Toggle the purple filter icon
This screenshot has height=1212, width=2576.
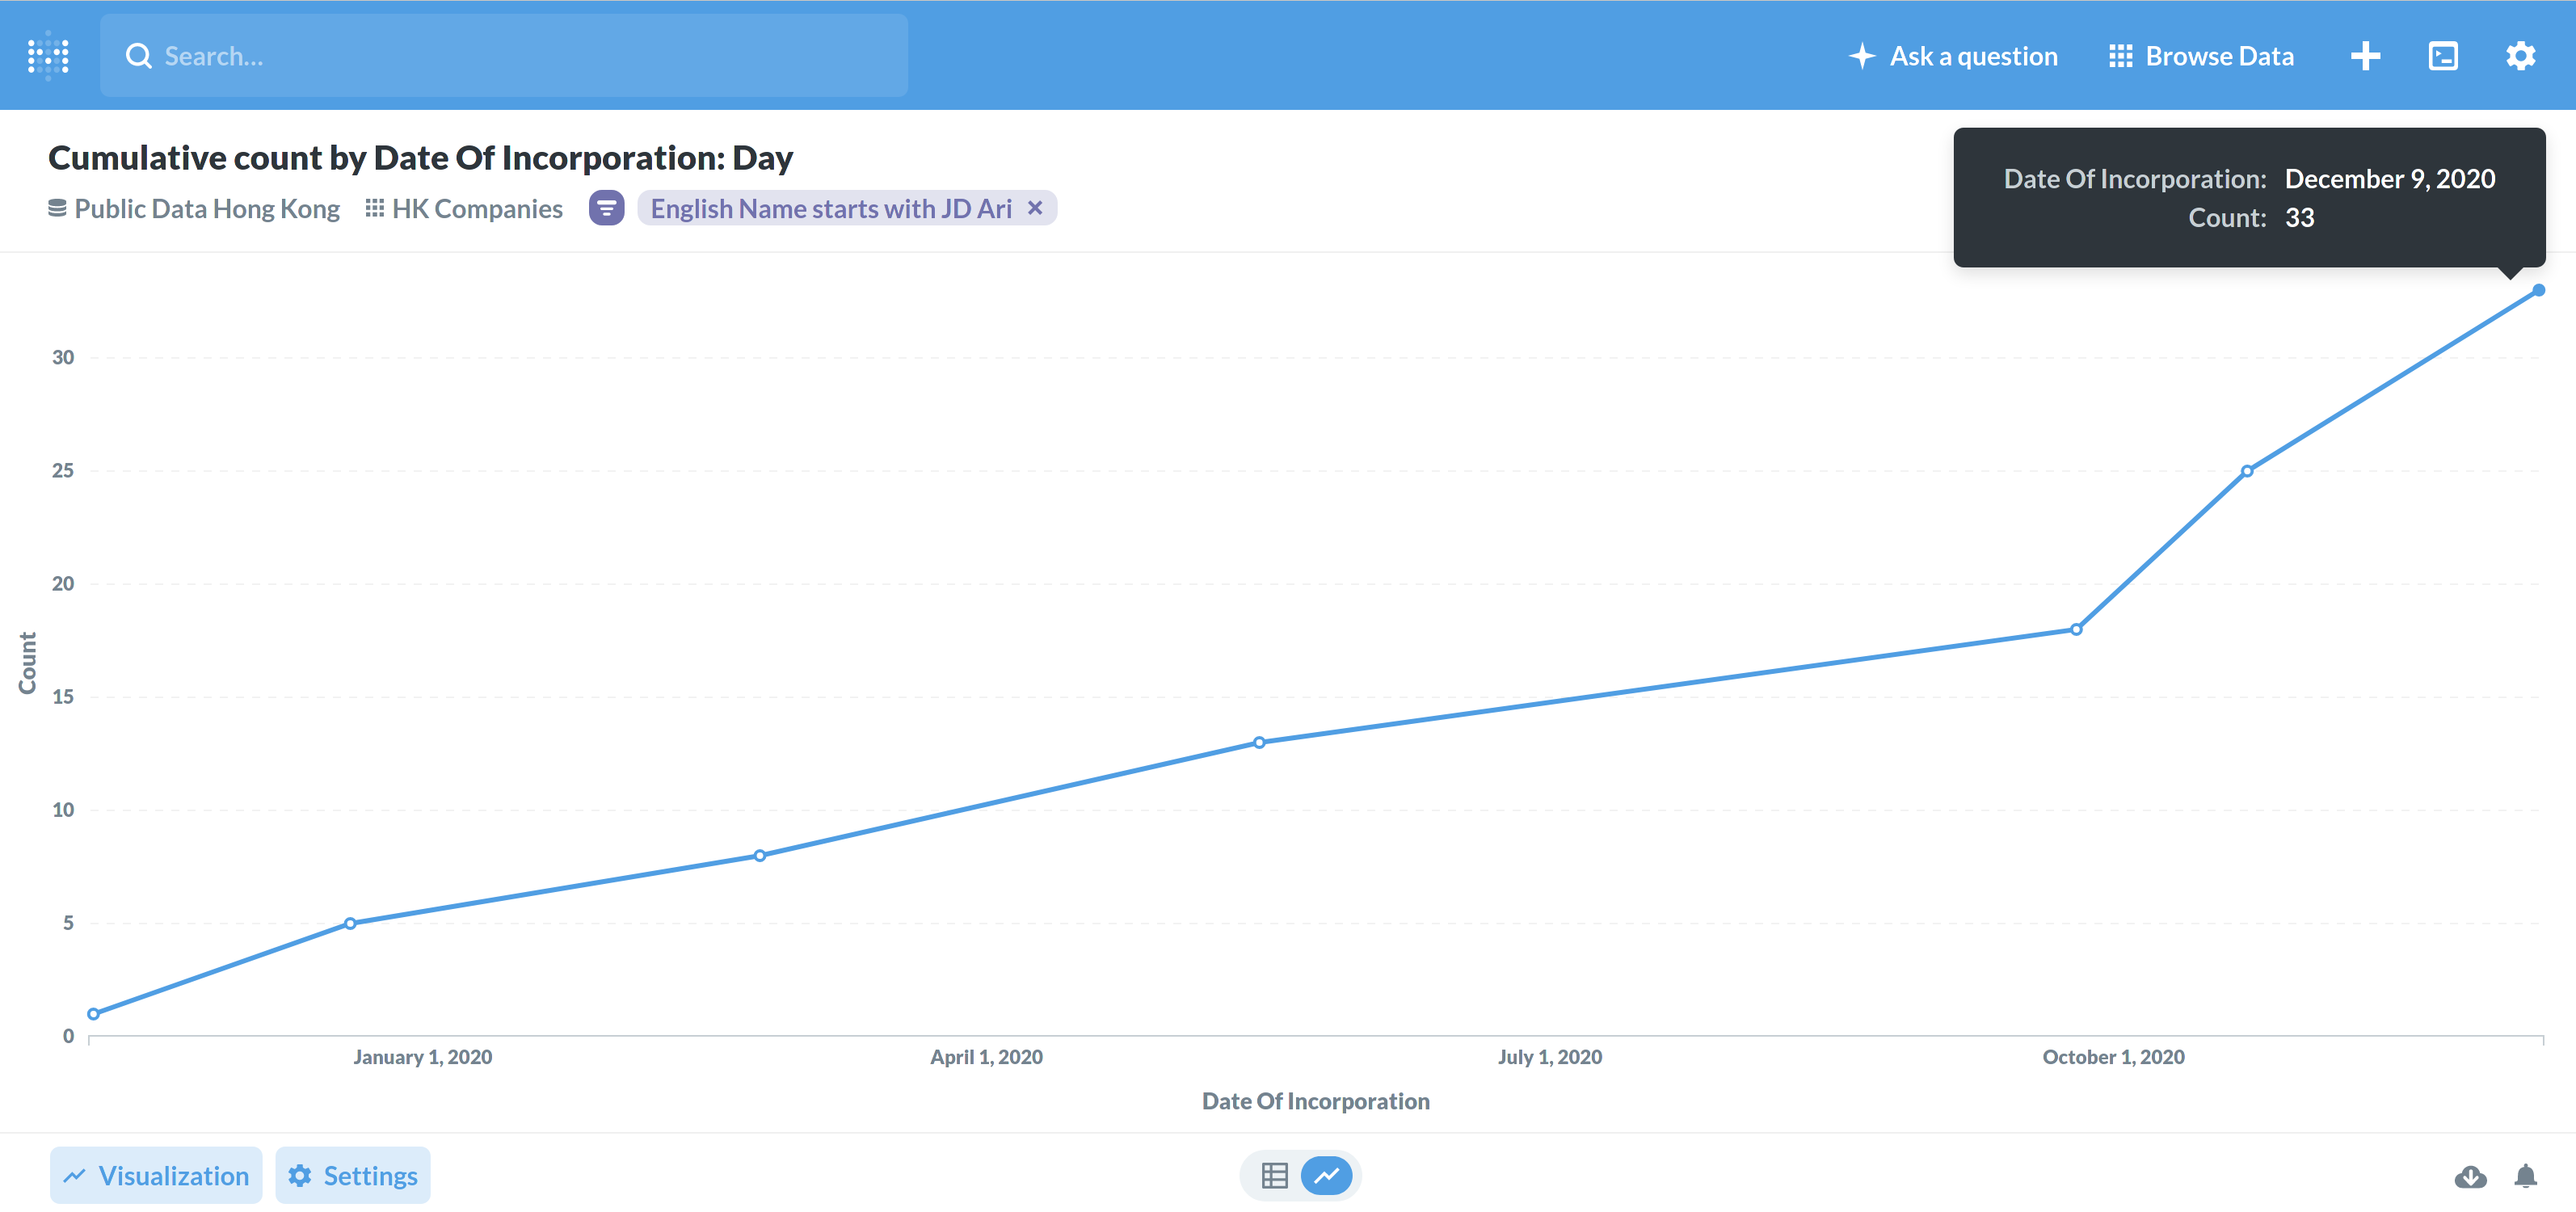tap(606, 208)
